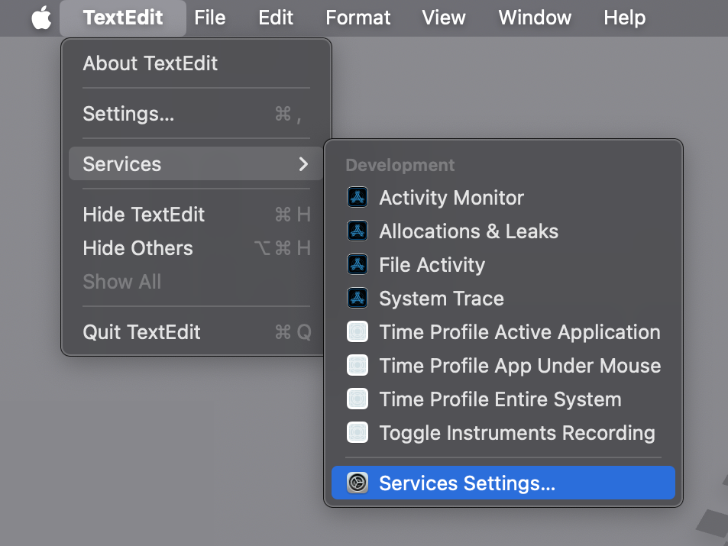Choose "Hide Others"

[138, 247]
